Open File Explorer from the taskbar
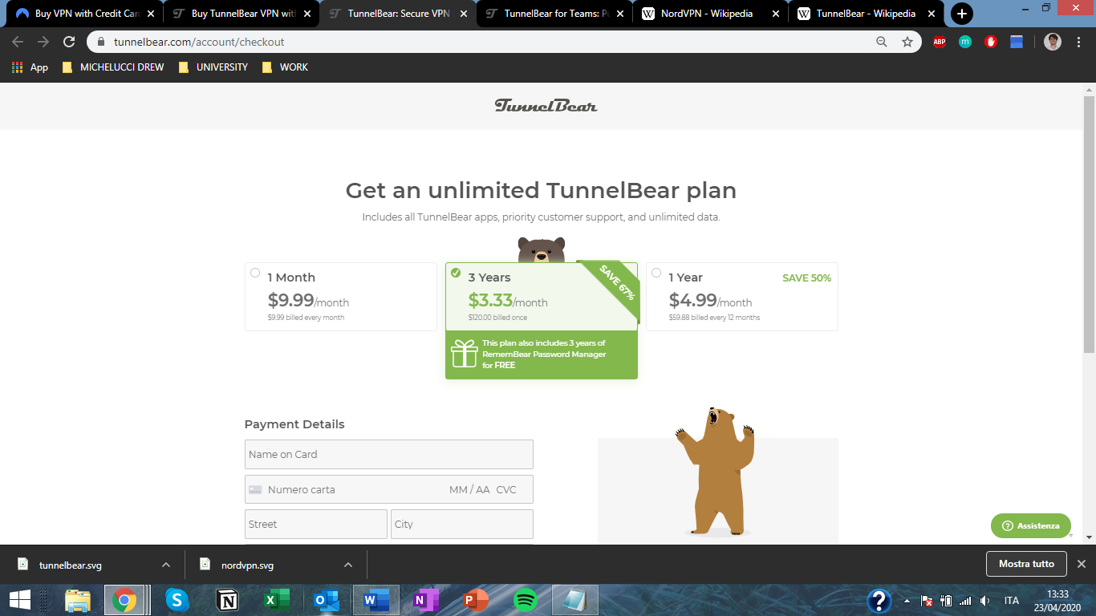This screenshot has width=1096, height=616. [x=78, y=600]
